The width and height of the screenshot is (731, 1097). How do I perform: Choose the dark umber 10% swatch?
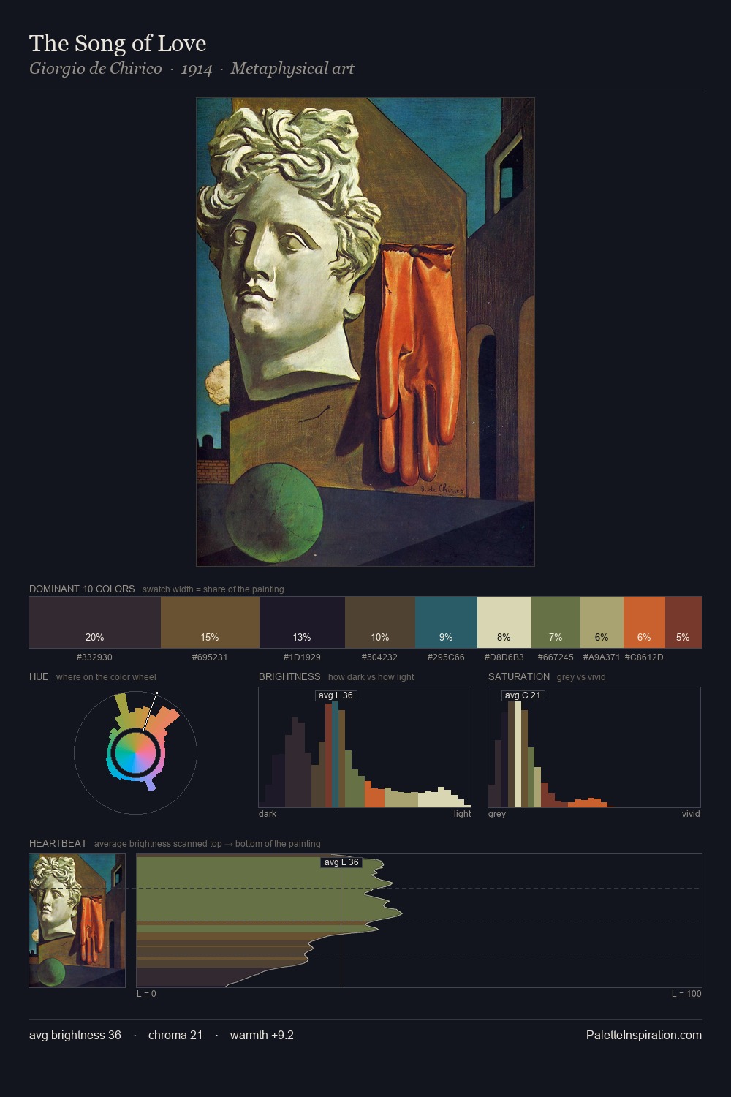tap(380, 622)
